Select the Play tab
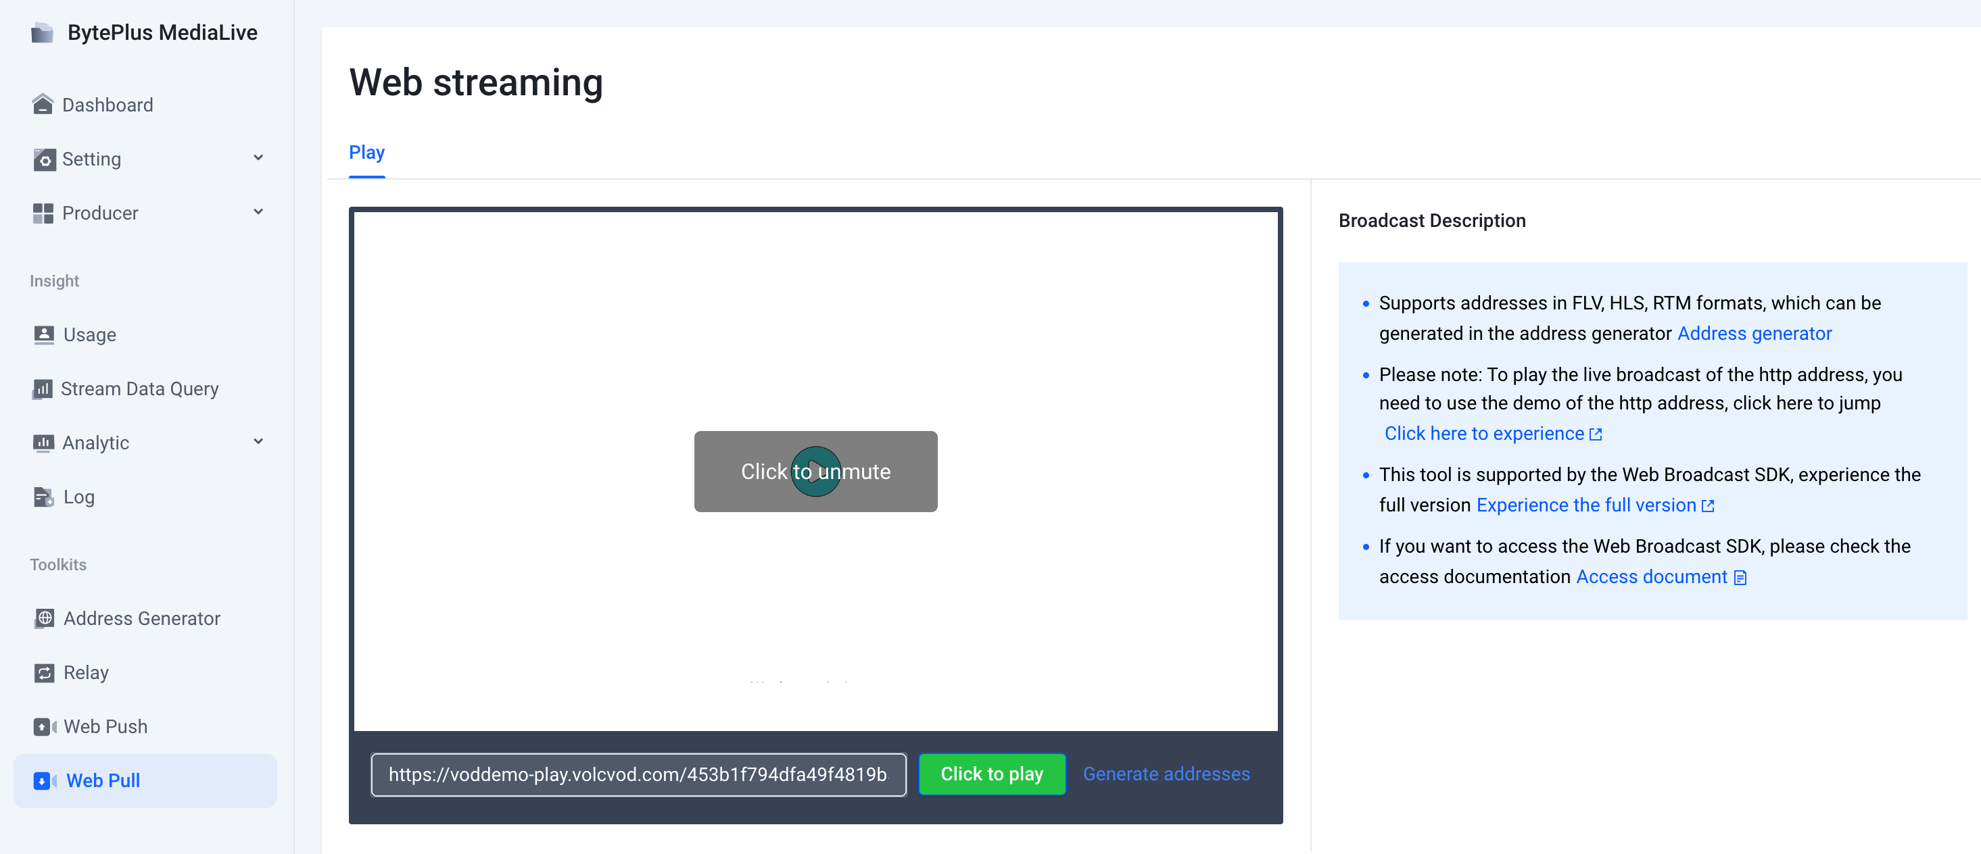 tap(367, 152)
